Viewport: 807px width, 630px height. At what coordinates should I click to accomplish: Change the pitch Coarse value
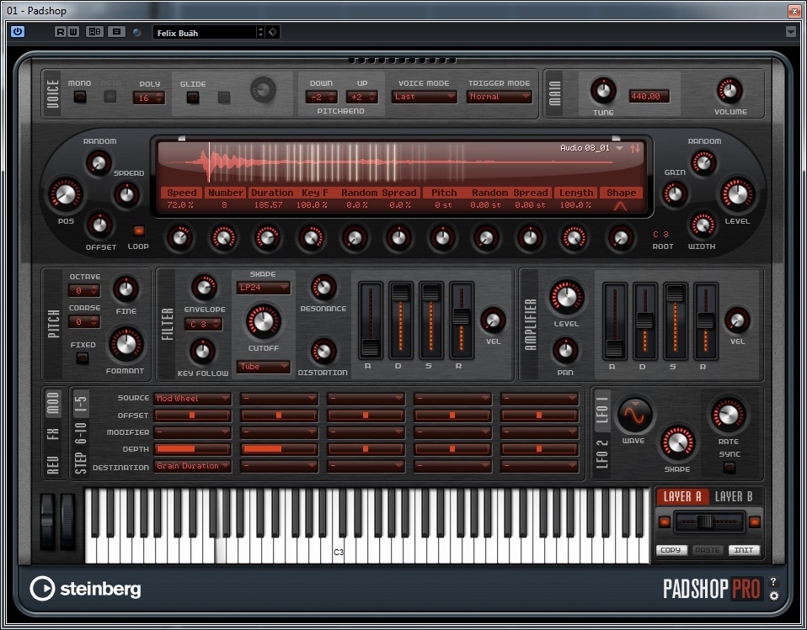(84, 322)
